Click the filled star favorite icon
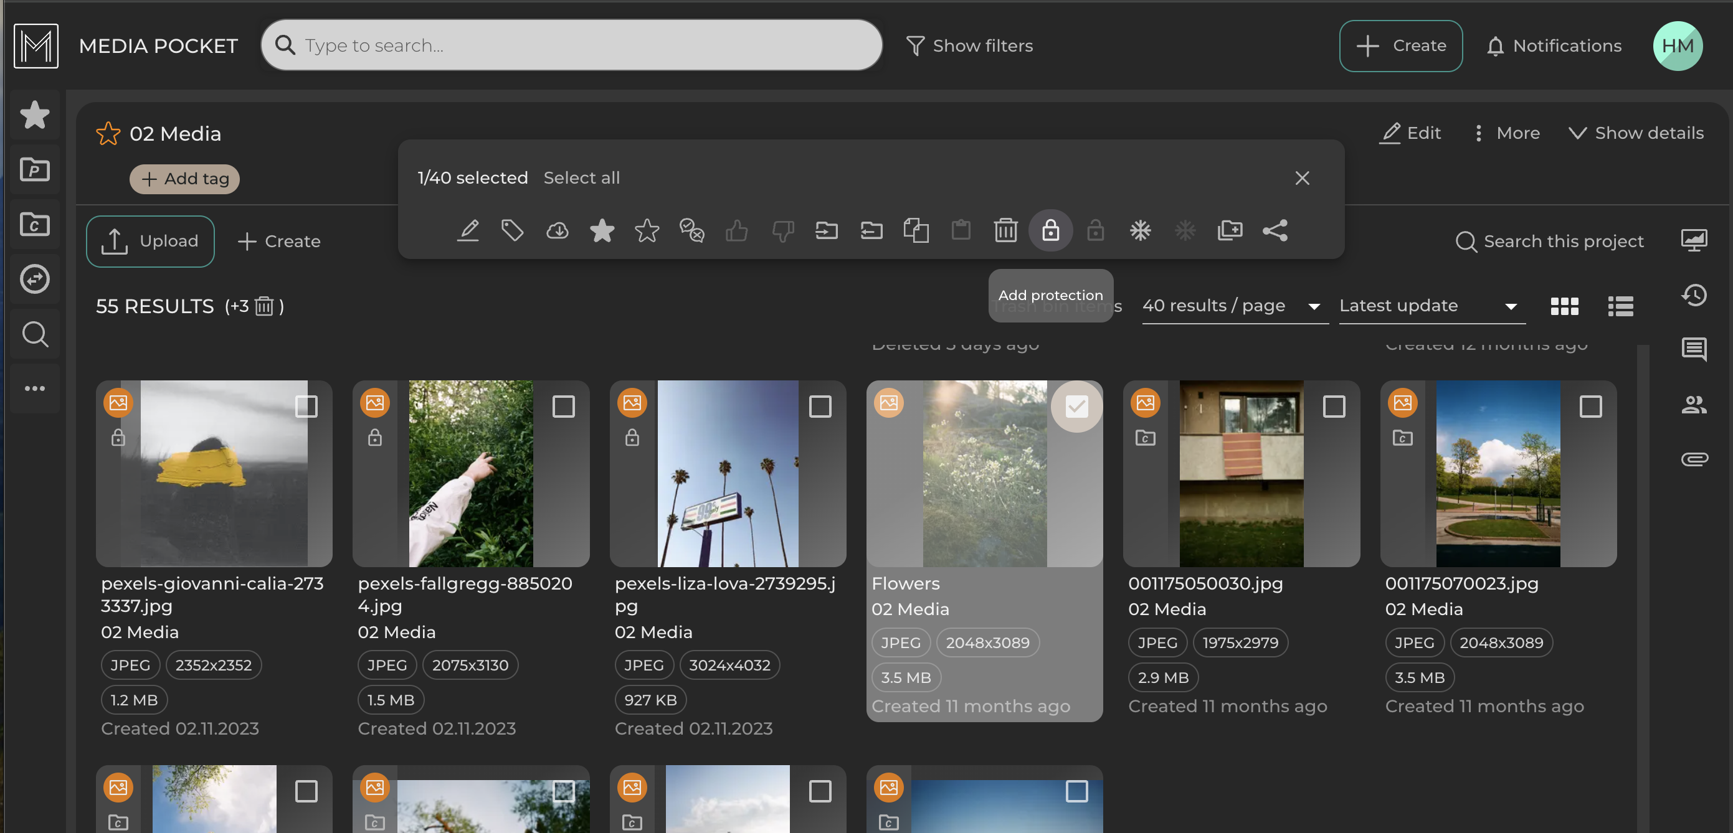The width and height of the screenshot is (1733, 833). (601, 230)
